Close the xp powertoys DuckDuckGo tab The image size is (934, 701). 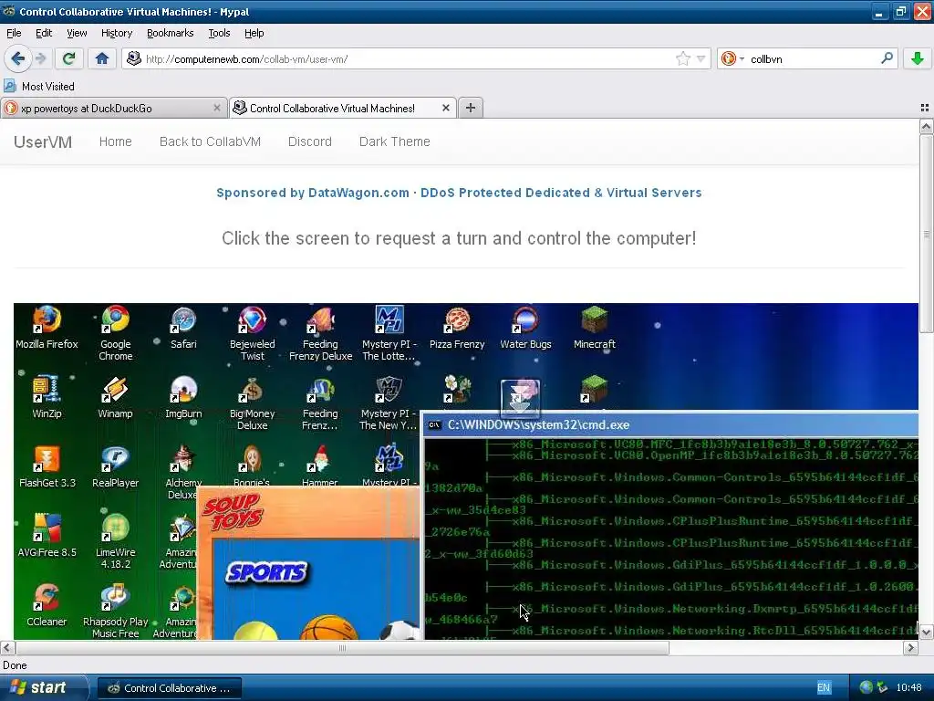(x=217, y=108)
